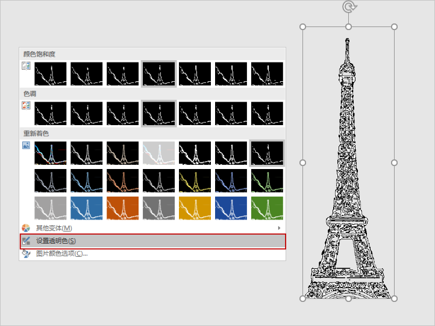Select third saturation thumbnail under 颜色饱和度
The width and height of the screenshot is (435, 326).
click(x=123, y=73)
